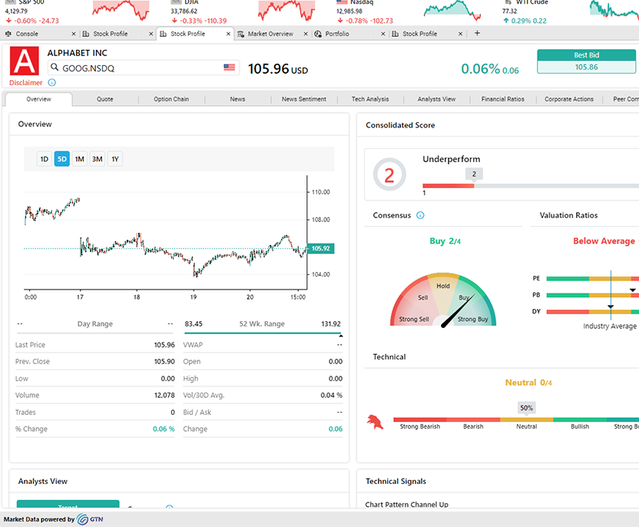
Task: Click the red bear icon in the Technical section
Action: pyautogui.click(x=375, y=422)
